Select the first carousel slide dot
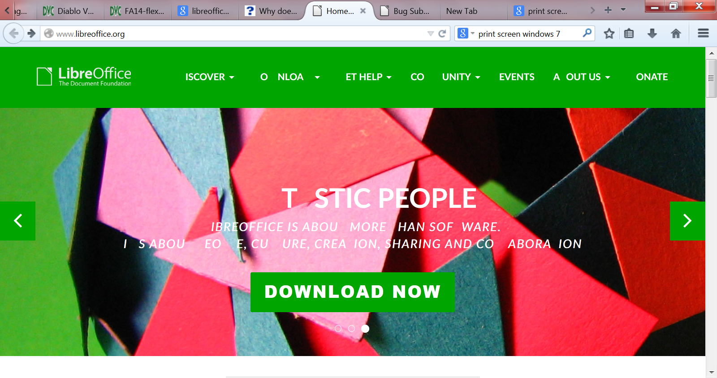The height and width of the screenshot is (378, 717). point(338,329)
